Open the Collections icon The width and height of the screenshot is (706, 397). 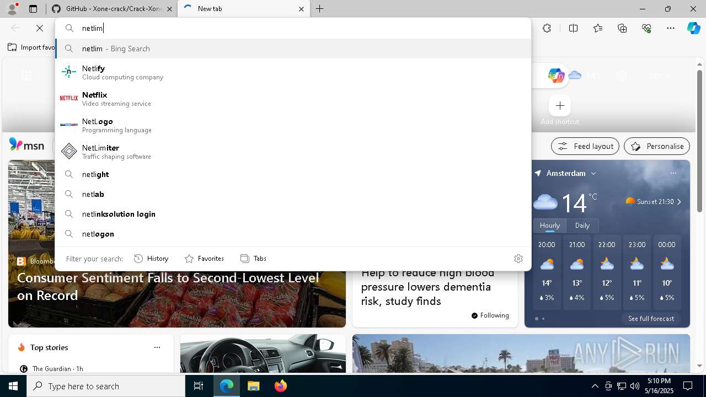(622, 28)
